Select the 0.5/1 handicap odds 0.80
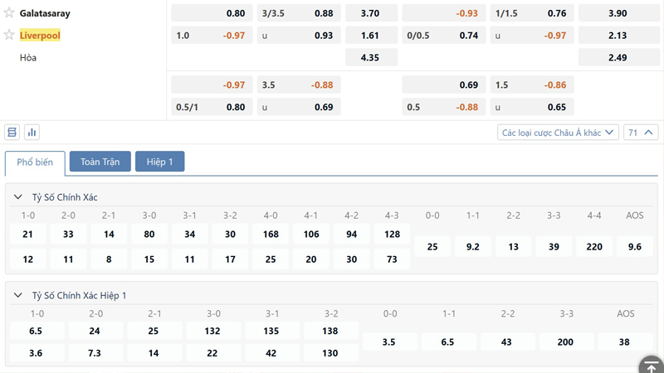The width and height of the screenshot is (664, 373). [212, 107]
